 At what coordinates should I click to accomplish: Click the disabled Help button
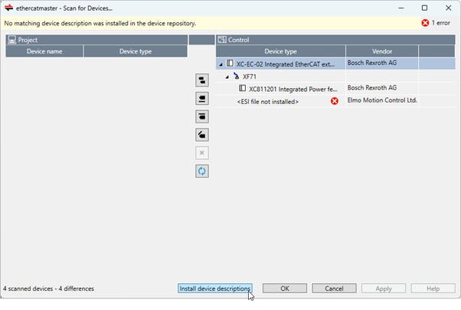(433, 289)
